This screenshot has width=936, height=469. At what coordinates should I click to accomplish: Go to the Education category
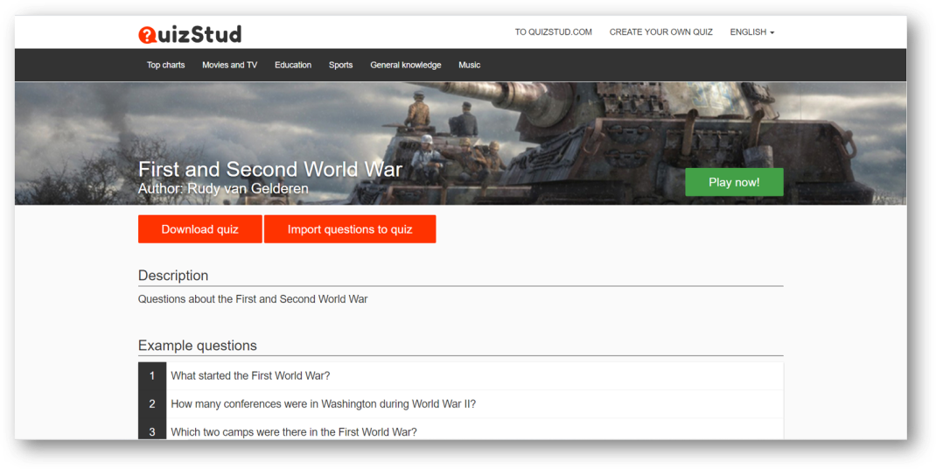tap(292, 65)
